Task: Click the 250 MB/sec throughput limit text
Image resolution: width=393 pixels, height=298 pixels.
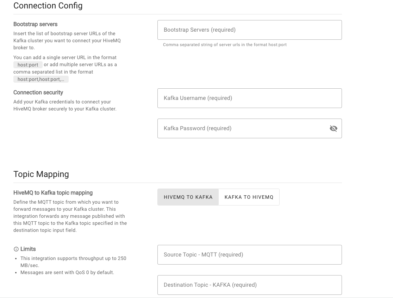Action: point(73,262)
